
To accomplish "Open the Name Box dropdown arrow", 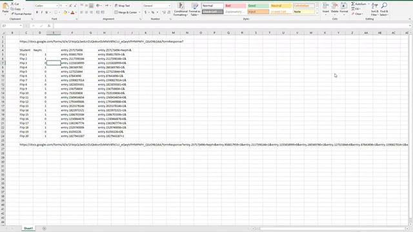I will pyautogui.click(x=21, y=26).
